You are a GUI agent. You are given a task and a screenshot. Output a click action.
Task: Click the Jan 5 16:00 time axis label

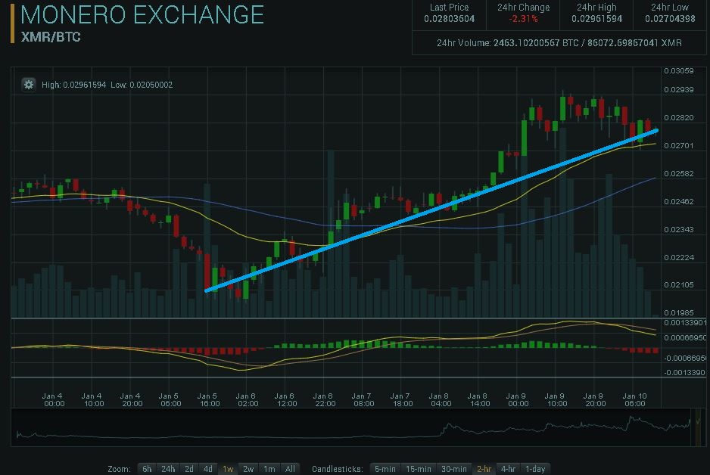[x=209, y=399]
